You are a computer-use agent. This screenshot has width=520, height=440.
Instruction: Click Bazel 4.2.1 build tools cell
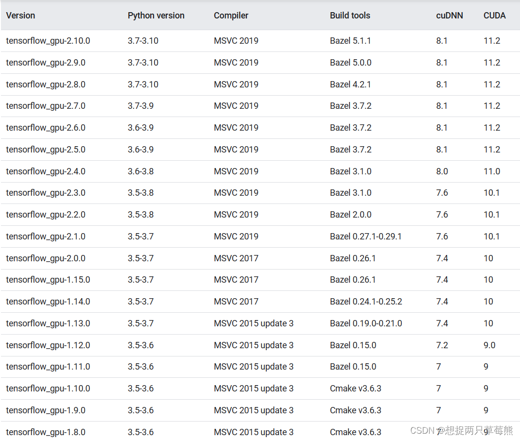pos(350,85)
